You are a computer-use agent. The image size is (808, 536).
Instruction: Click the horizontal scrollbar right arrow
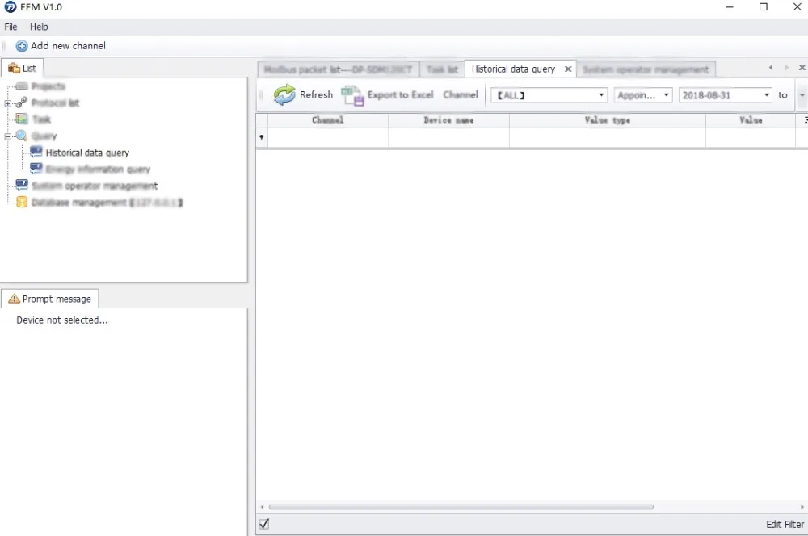(802, 507)
